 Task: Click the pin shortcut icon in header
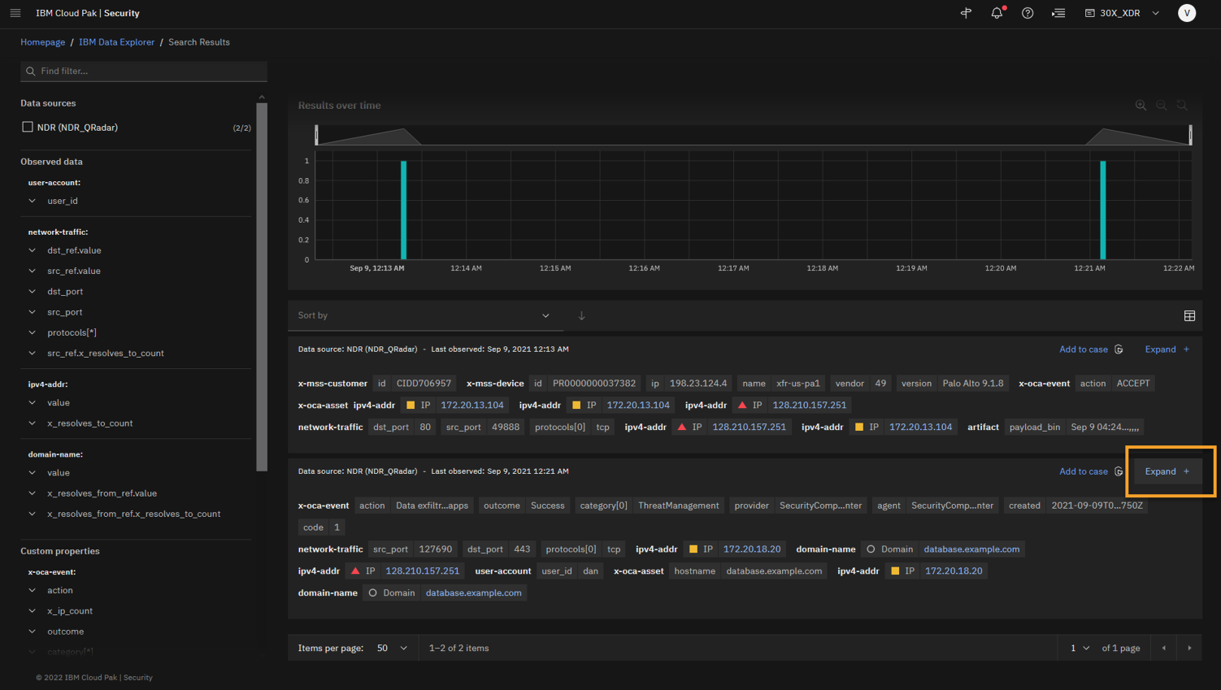(x=966, y=13)
